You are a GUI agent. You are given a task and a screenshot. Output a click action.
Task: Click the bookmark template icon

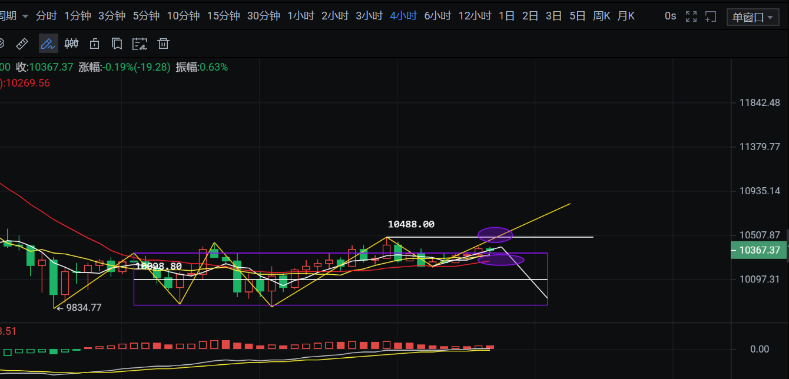[117, 44]
